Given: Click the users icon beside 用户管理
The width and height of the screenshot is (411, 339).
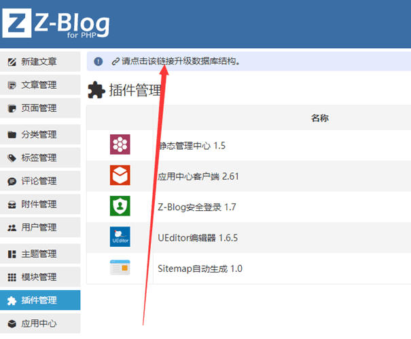Looking at the screenshot, I should coord(12,228).
